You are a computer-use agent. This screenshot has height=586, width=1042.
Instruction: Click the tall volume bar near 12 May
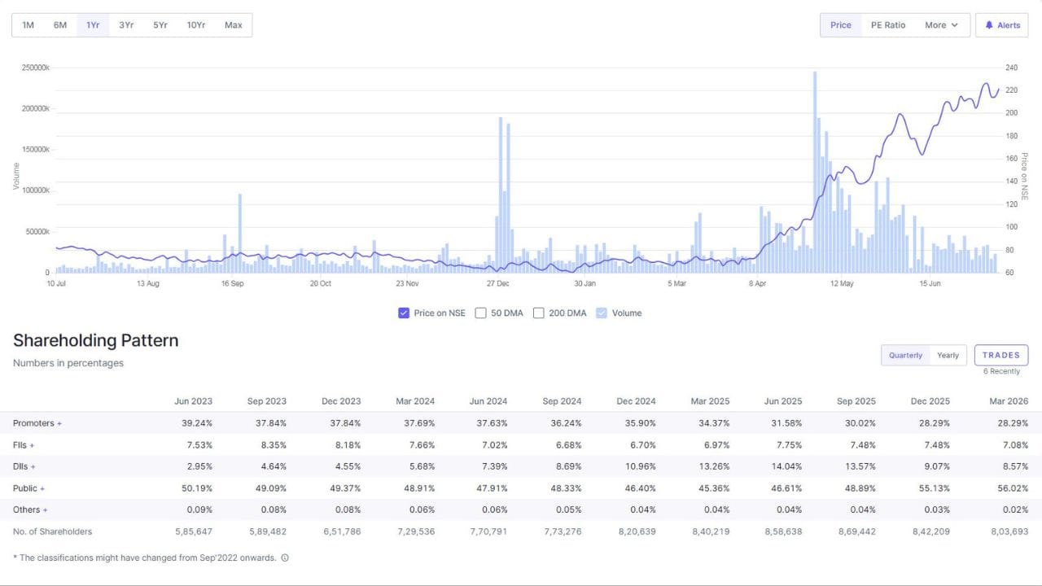coord(815,172)
